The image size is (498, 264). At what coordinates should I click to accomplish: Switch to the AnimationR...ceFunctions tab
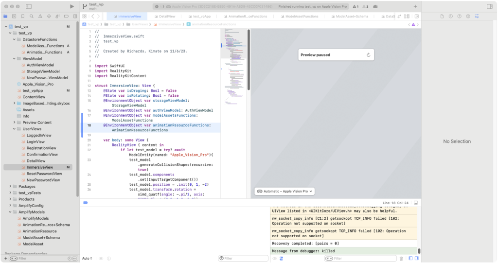click(245, 16)
